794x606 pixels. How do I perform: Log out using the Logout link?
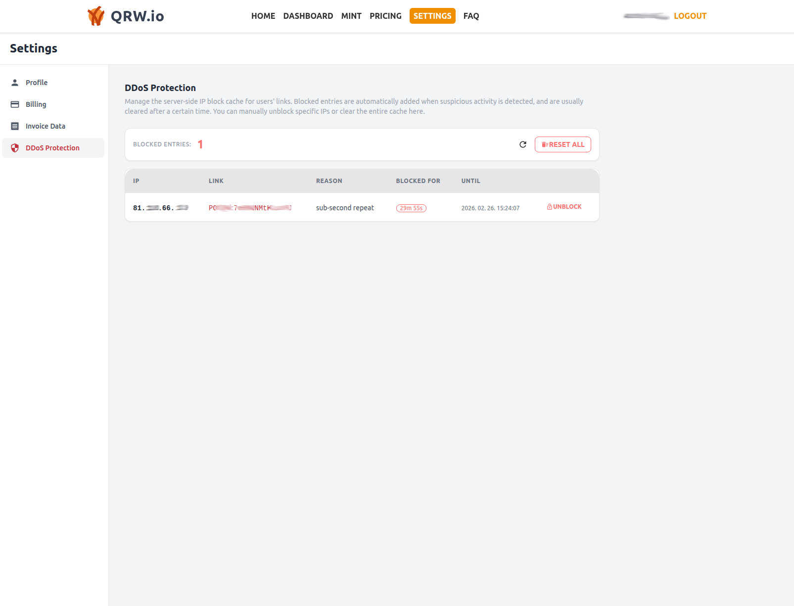click(x=690, y=16)
